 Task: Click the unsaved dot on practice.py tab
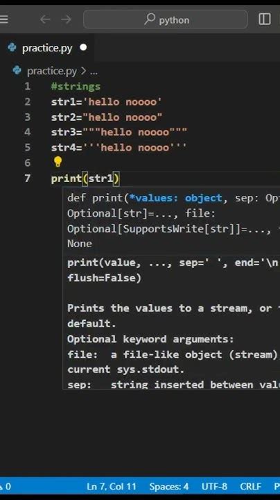(83, 47)
